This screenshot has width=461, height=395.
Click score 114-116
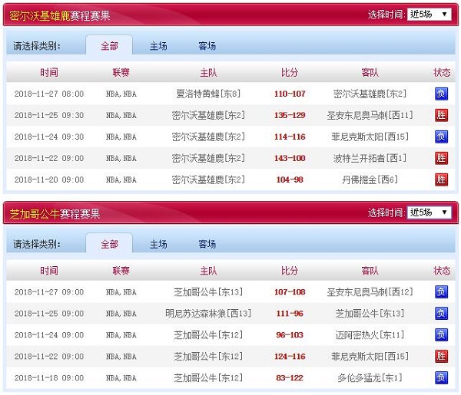point(290,137)
